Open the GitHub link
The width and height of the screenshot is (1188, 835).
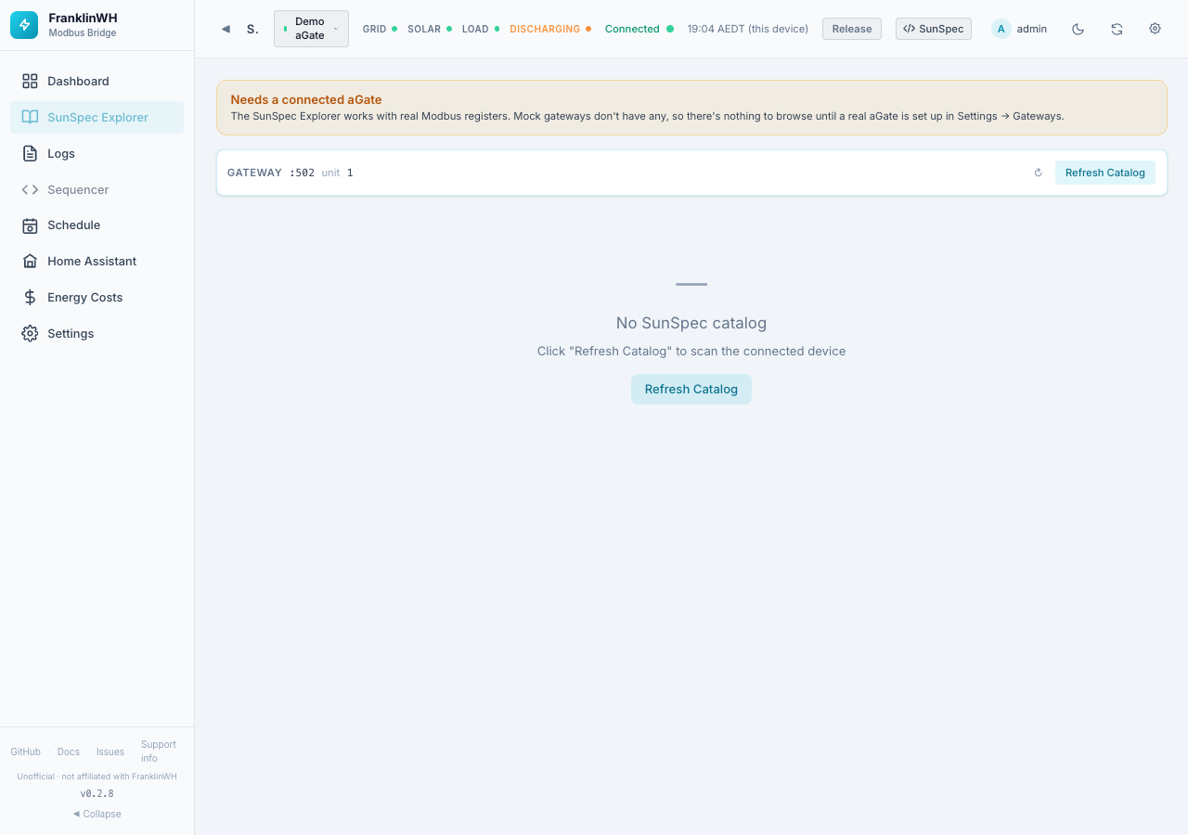tap(26, 751)
